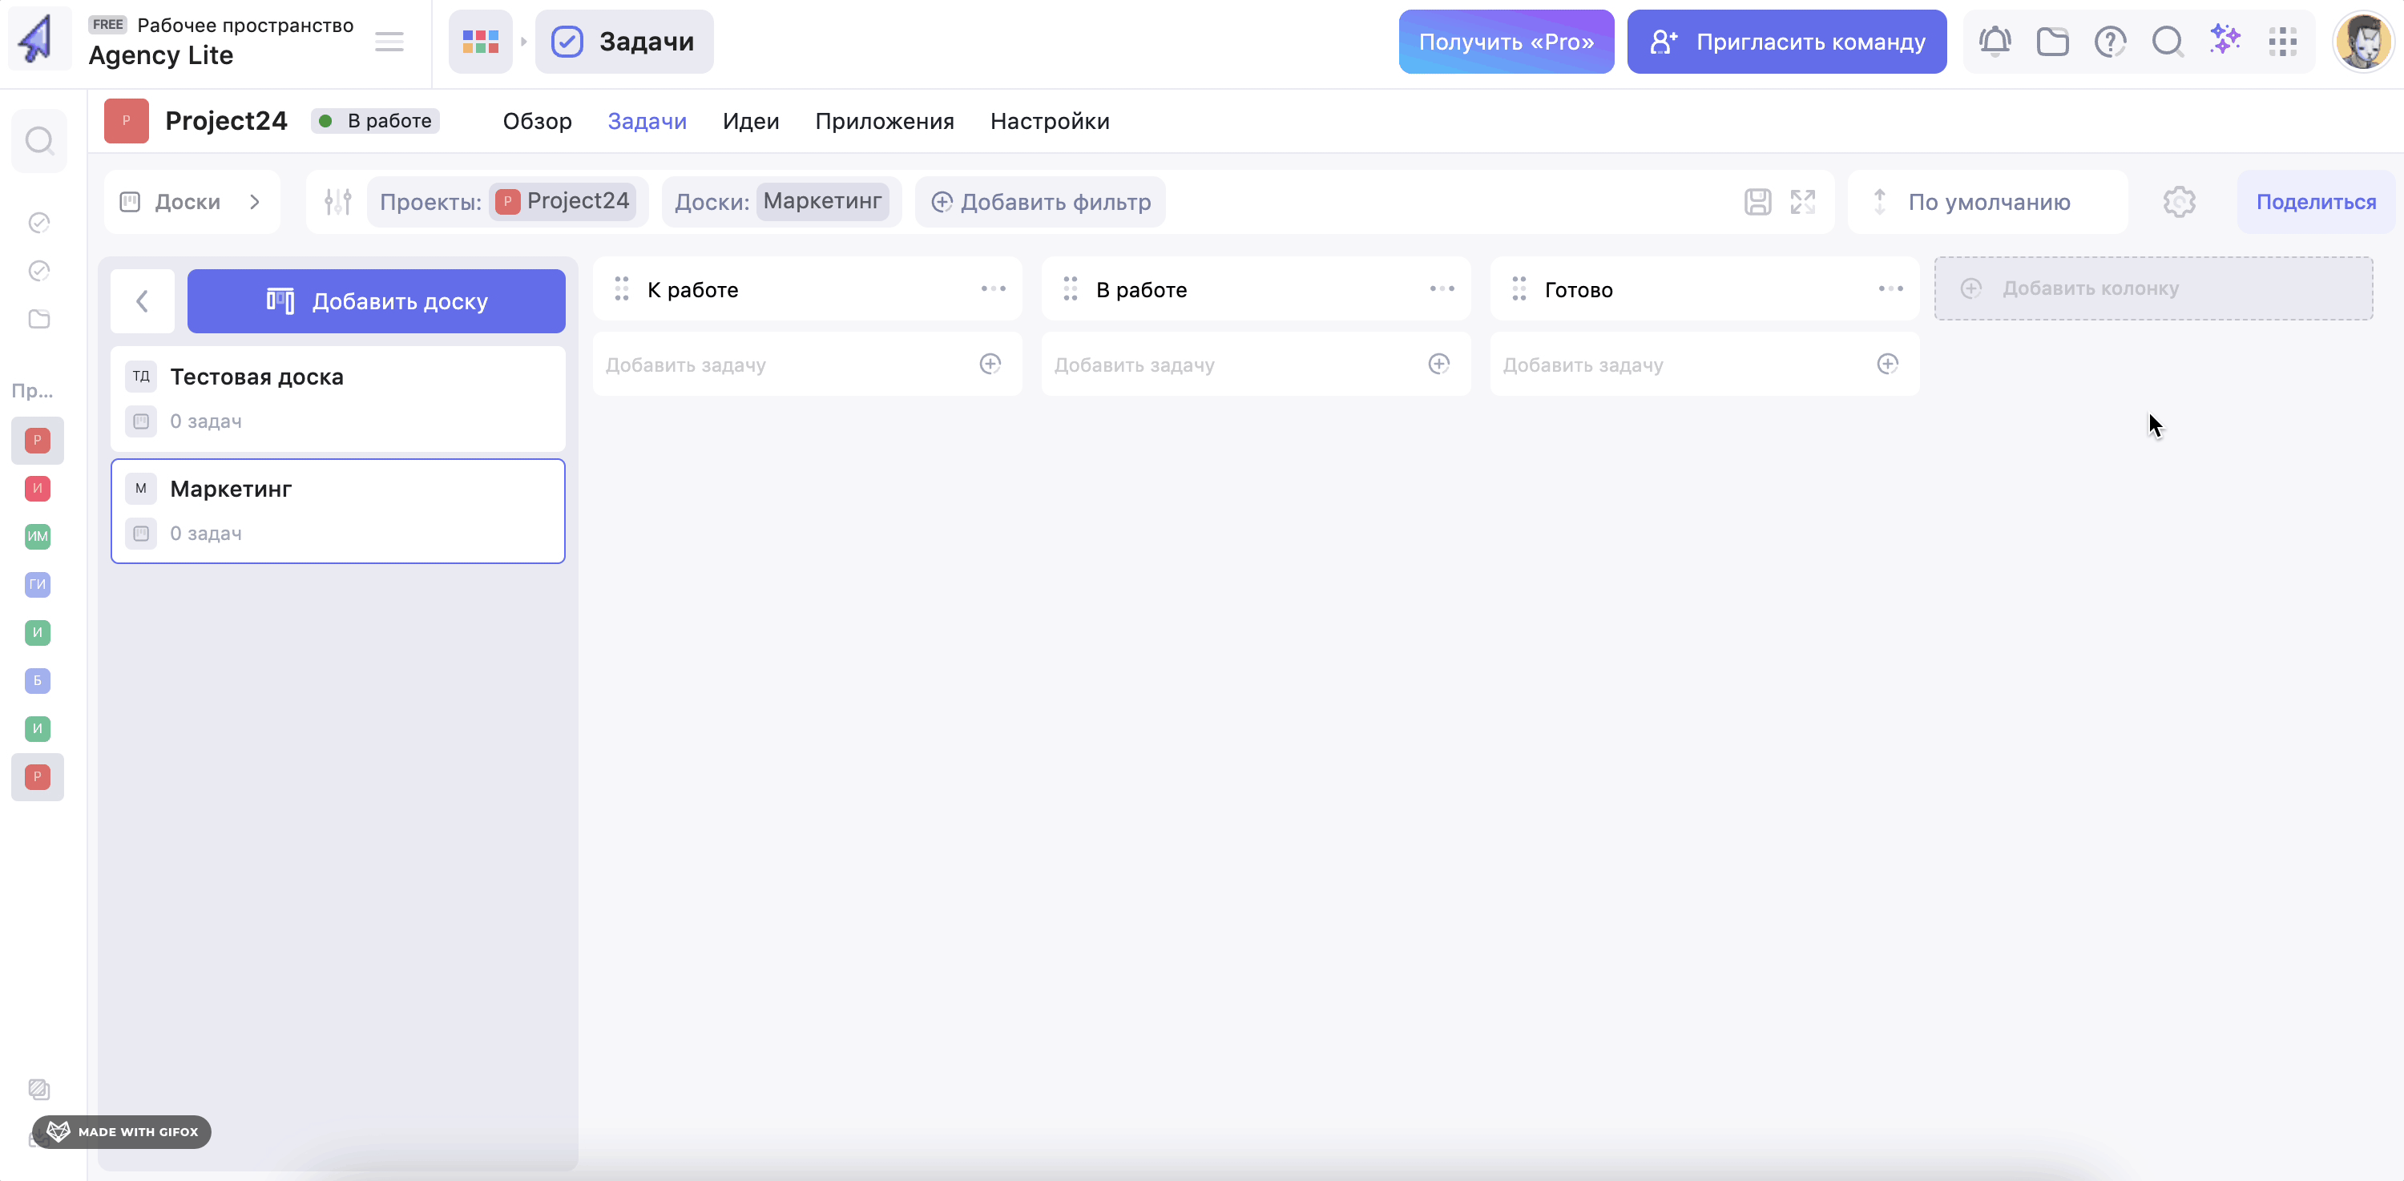Open the В работе project status badge
This screenshot has height=1181, width=2404.
pos(376,121)
